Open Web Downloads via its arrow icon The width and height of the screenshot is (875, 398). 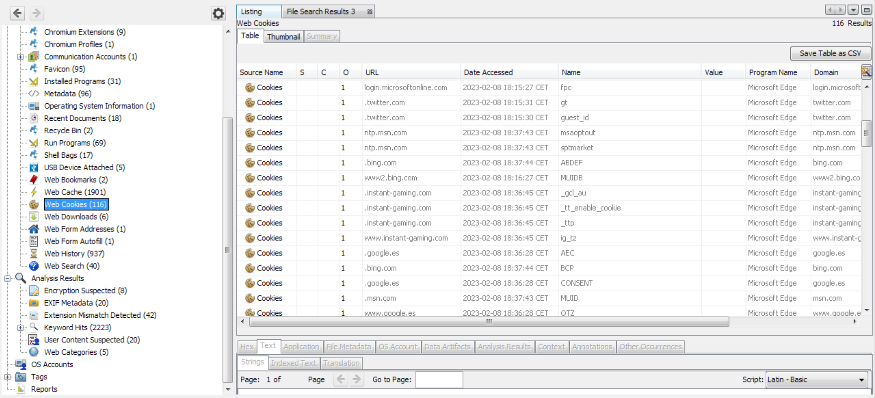[34, 217]
